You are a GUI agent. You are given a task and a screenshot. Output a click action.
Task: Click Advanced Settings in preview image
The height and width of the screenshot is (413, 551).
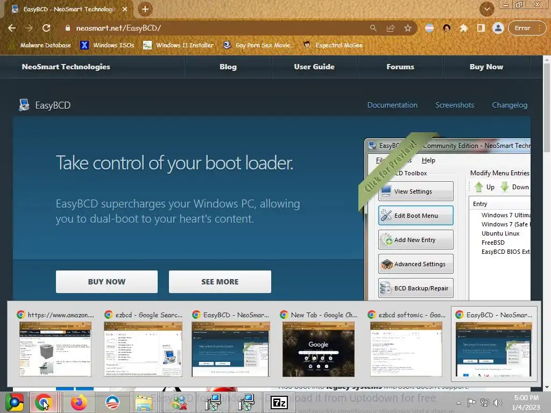click(x=416, y=264)
